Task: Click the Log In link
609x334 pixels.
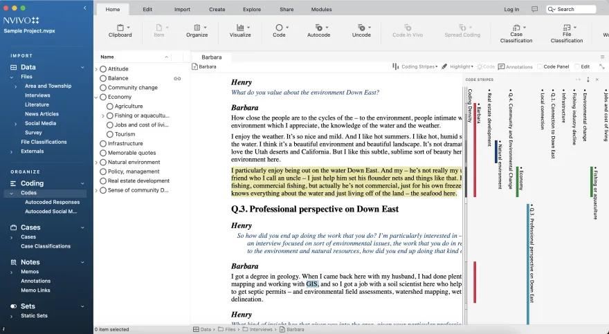Action: [511, 9]
